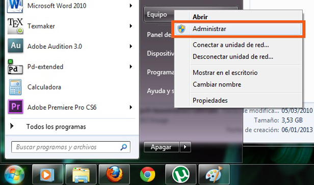Click Equipo in Start menu

click(x=157, y=14)
